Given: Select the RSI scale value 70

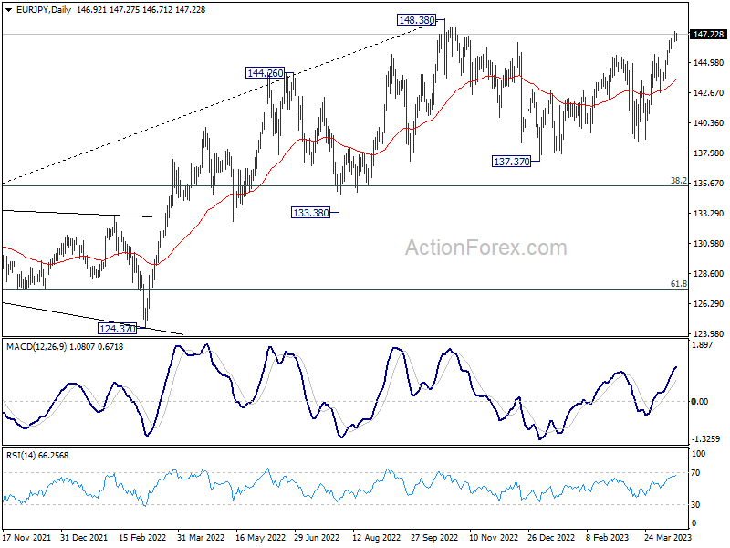Looking at the screenshot, I should pos(695,473).
